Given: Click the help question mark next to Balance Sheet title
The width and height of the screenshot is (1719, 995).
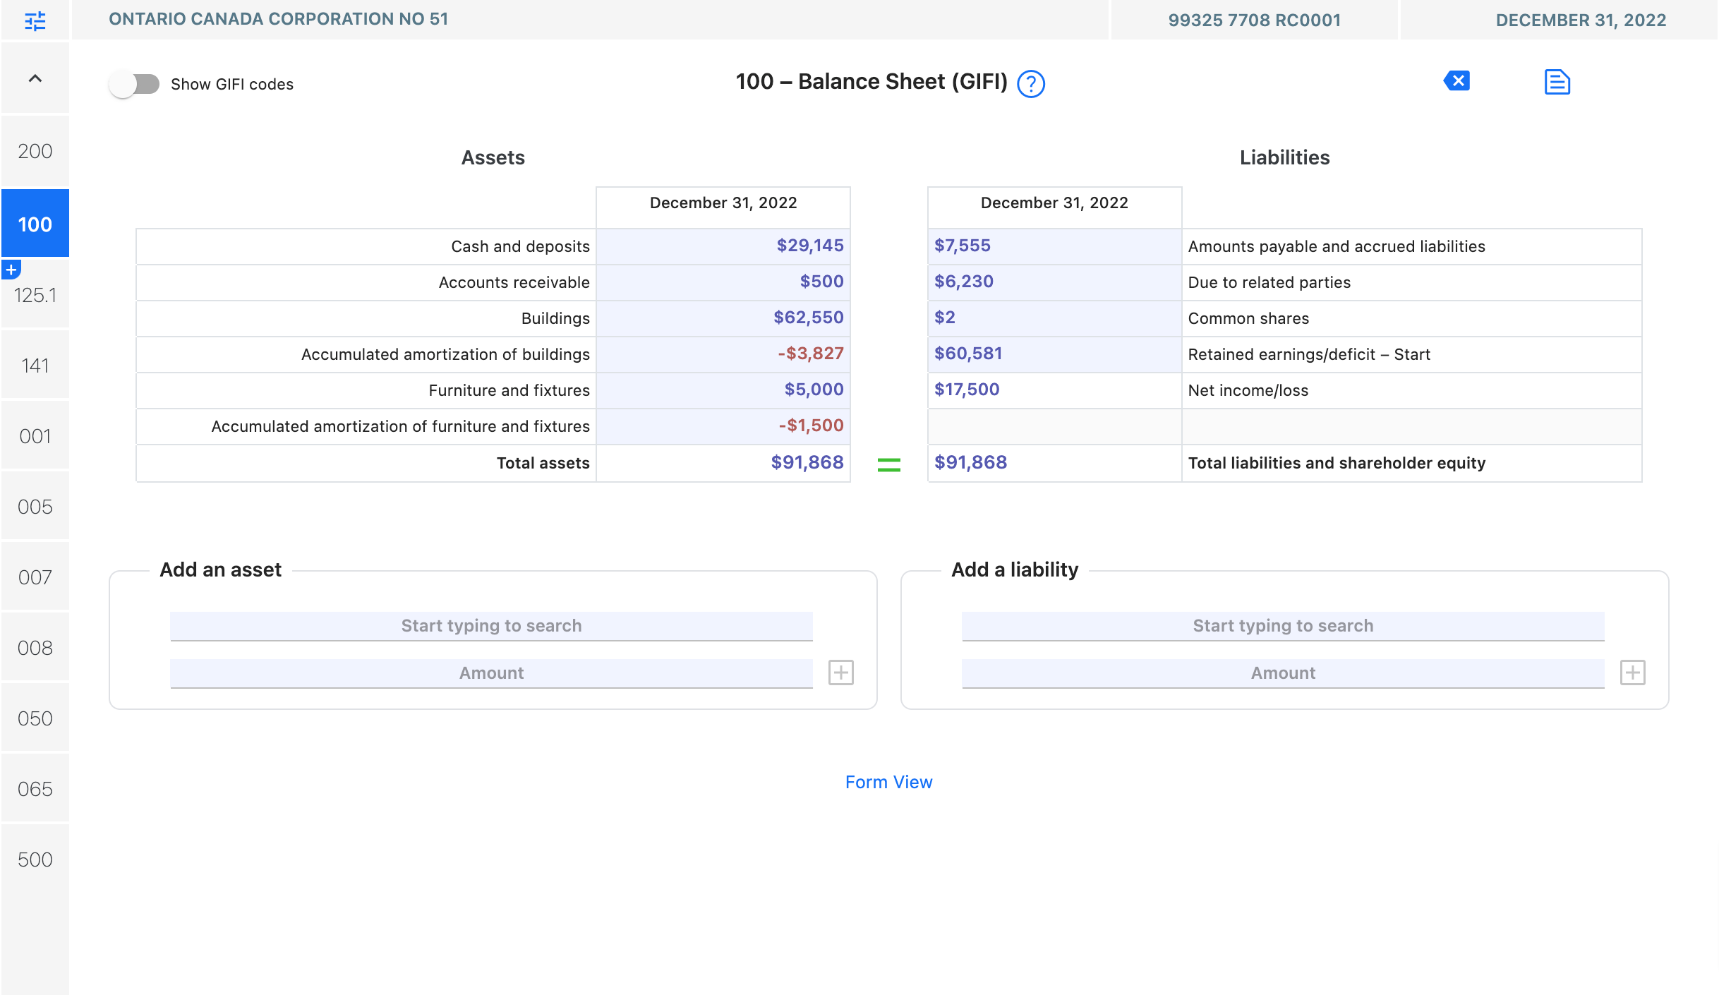Looking at the screenshot, I should 1030,84.
